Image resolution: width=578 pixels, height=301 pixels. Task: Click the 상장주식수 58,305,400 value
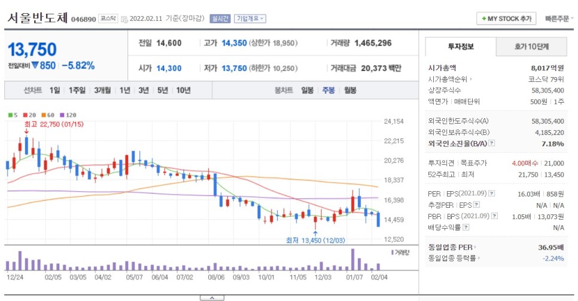(x=547, y=90)
